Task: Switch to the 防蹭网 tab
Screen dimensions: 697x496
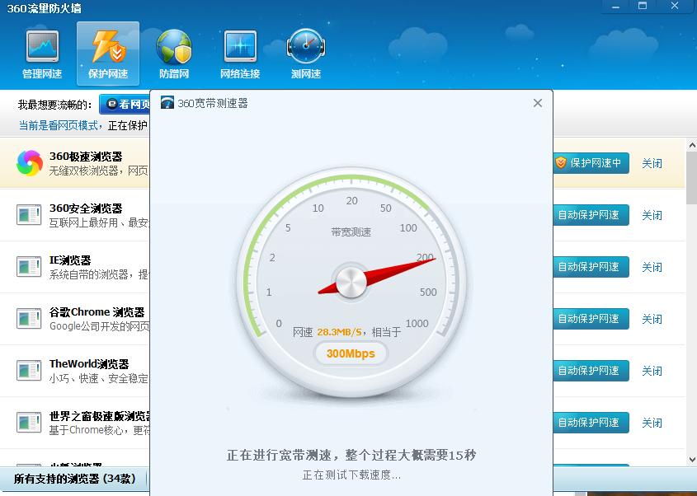Action: [174, 54]
